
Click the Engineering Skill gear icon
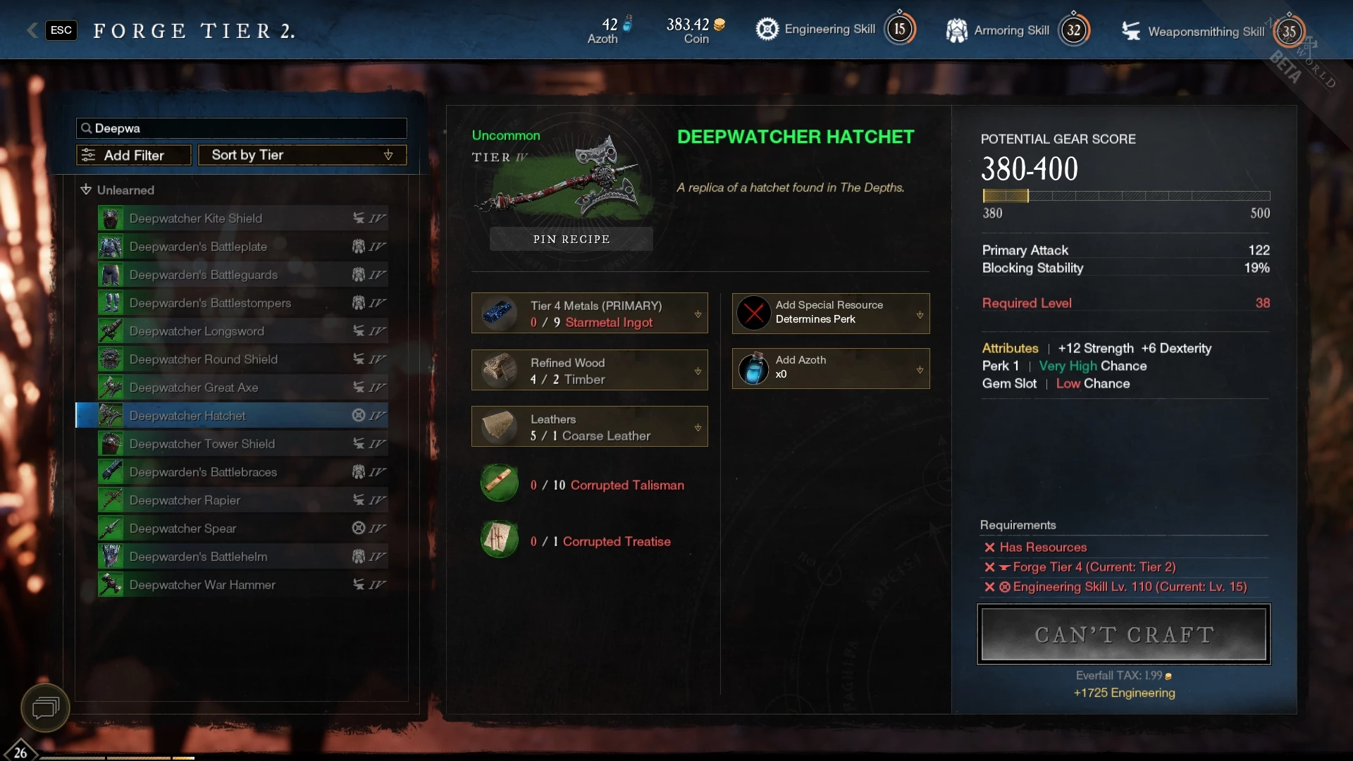[767, 29]
